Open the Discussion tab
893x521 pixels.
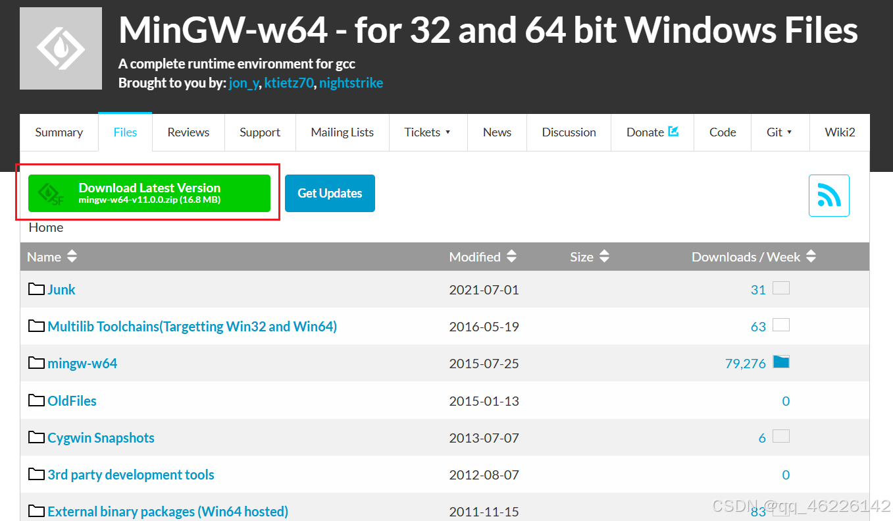point(569,132)
